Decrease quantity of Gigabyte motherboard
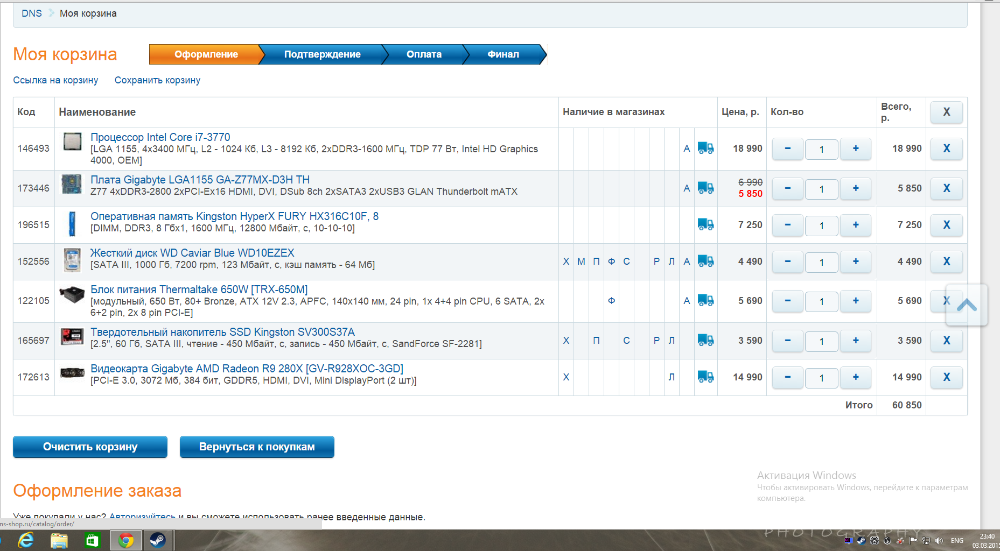1000x551 pixels. click(788, 188)
